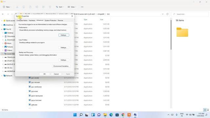Click the Search bin input field
Image resolution: width=210 pixels, height=118 pixels.
pyautogui.click(x=190, y=14)
